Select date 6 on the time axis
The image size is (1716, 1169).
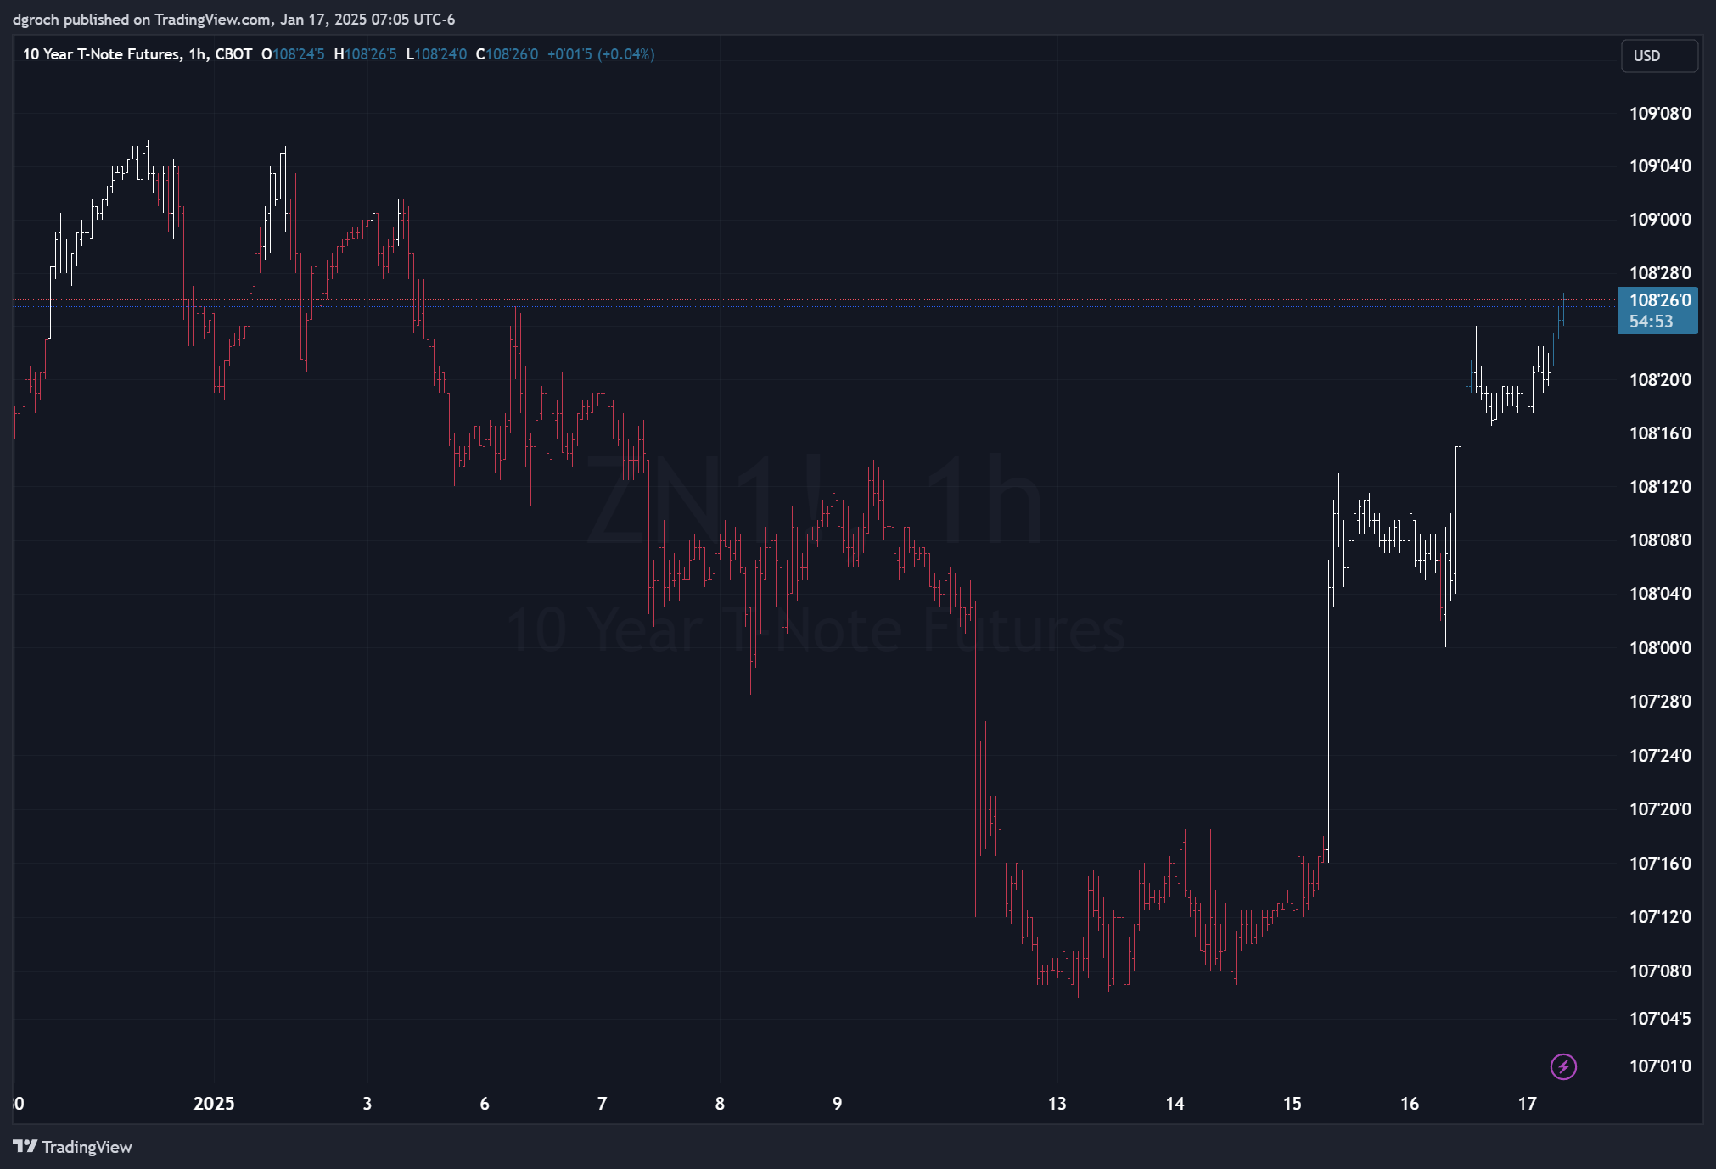pos(485,1104)
